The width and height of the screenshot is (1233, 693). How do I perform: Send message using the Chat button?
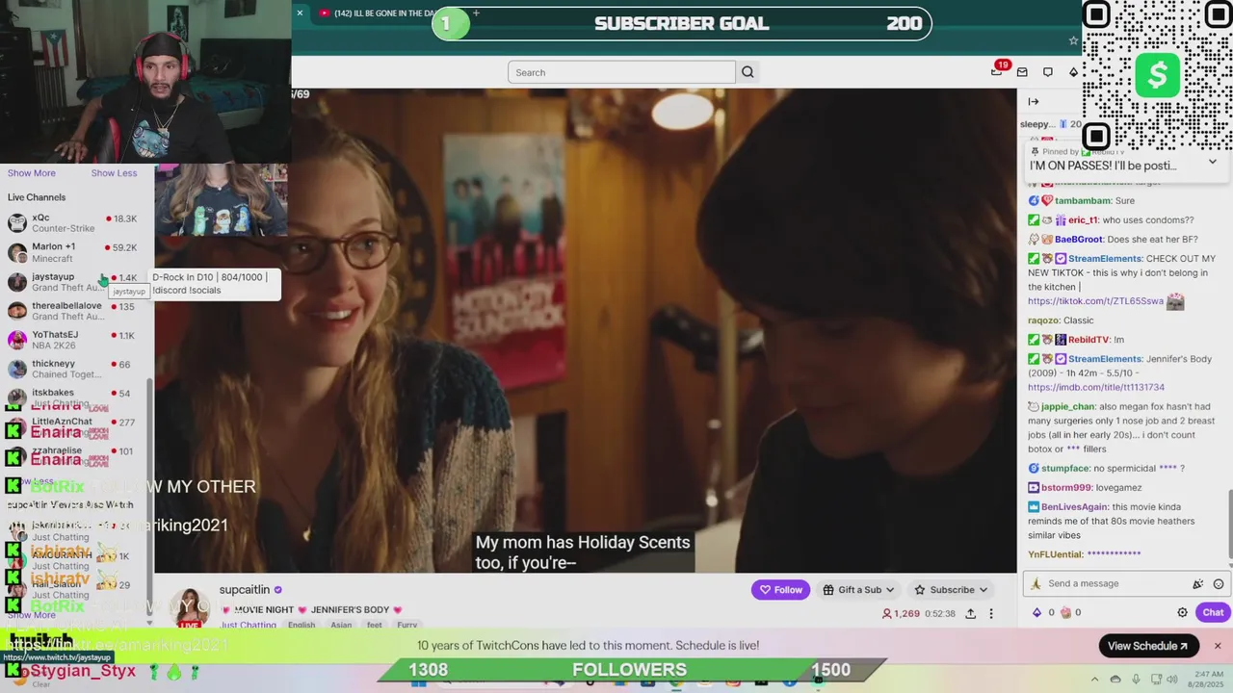[x=1213, y=612]
